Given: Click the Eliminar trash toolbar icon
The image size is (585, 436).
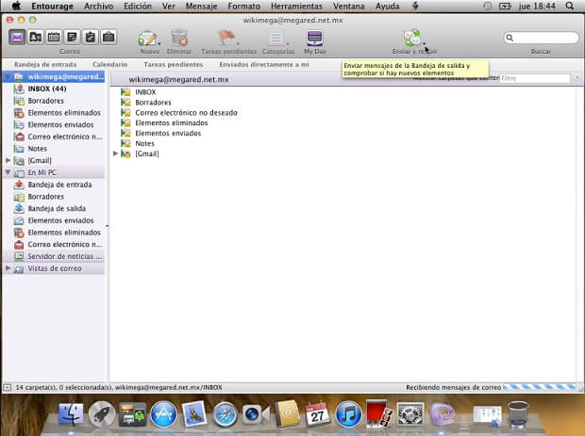Looking at the screenshot, I should pos(179,38).
